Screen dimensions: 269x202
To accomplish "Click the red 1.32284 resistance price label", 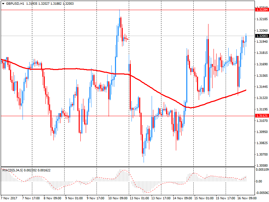I will point(262,10).
